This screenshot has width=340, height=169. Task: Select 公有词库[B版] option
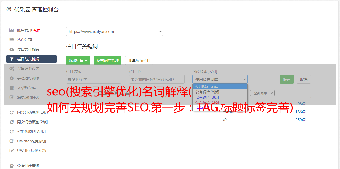pos(220,97)
